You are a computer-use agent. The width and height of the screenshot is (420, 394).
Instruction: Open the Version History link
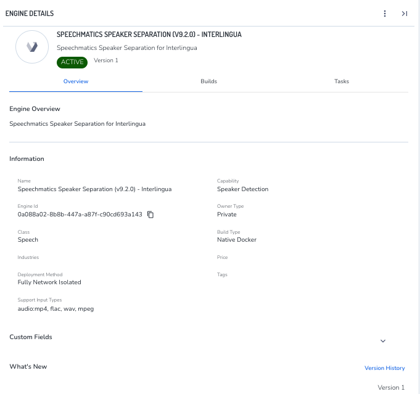click(x=384, y=368)
